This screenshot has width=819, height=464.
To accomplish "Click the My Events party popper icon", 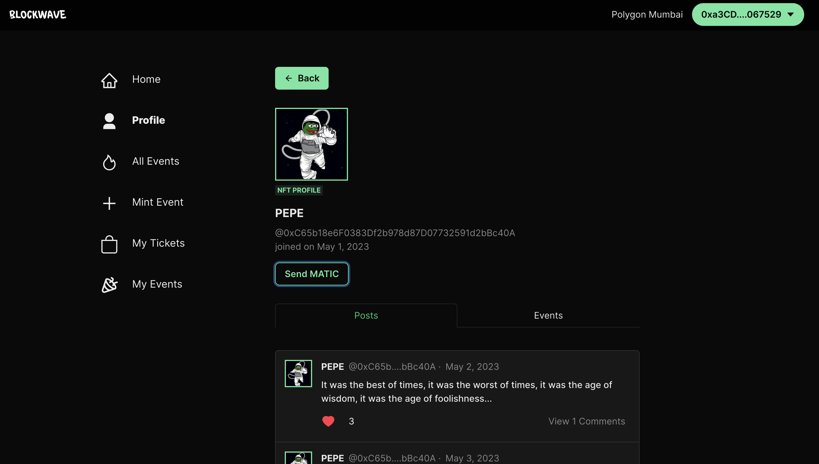I will 109,285.
